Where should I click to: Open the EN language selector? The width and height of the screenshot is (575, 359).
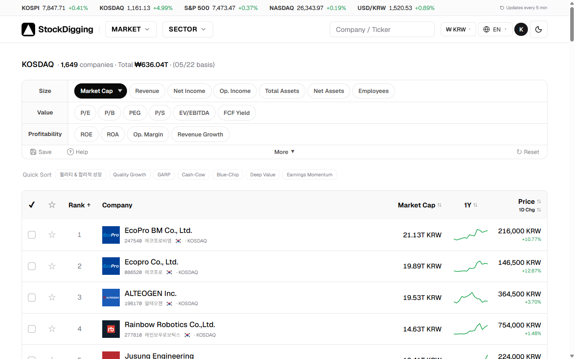pyautogui.click(x=495, y=30)
